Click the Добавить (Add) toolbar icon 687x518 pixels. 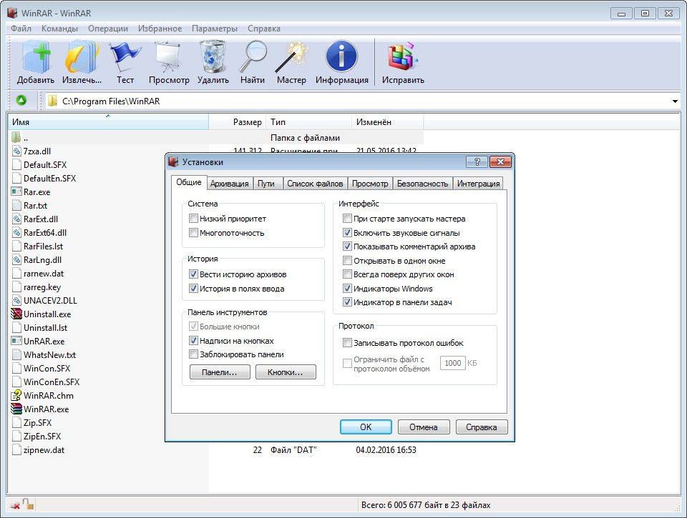36,57
